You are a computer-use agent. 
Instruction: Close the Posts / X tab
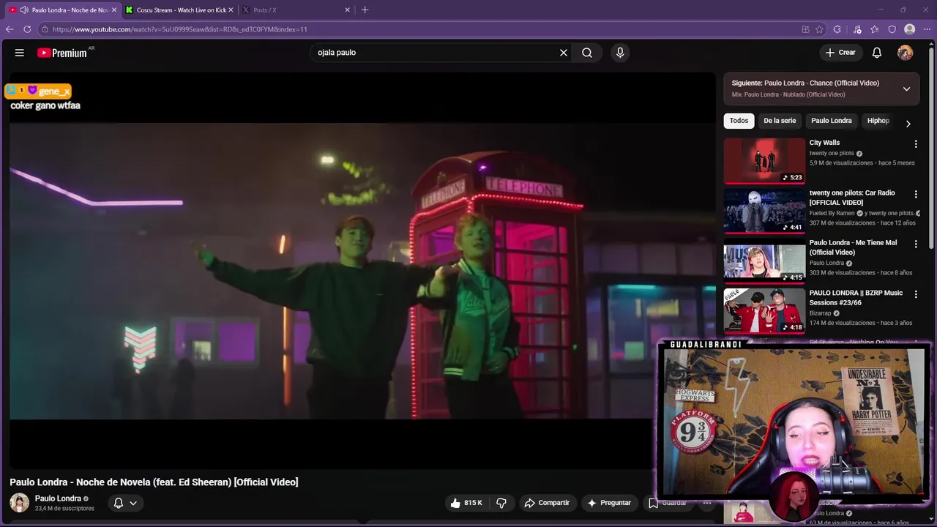[x=347, y=10]
